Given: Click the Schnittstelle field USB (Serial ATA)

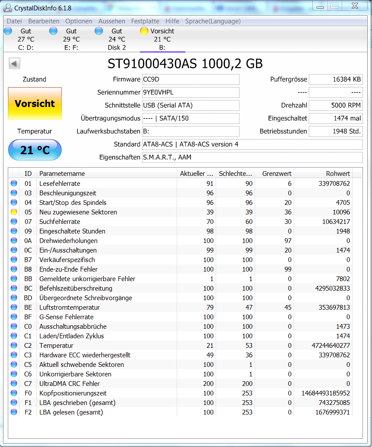Looking at the screenshot, I should pos(191,106).
